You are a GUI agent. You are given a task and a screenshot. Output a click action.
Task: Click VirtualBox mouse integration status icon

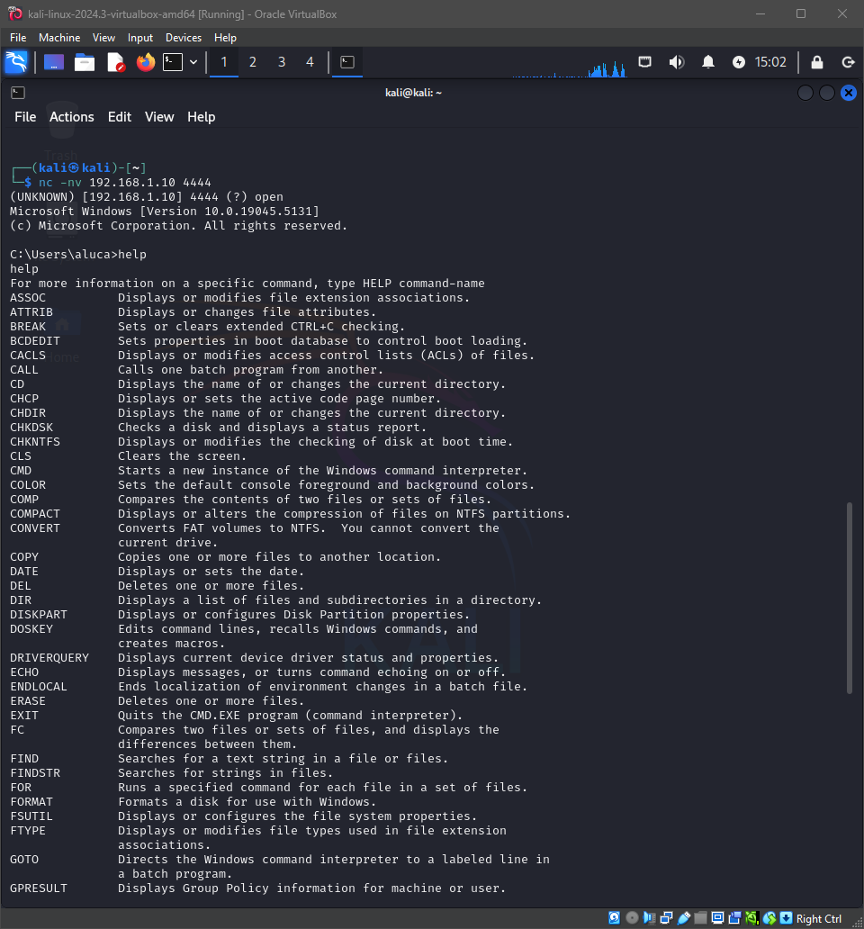[769, 917]
